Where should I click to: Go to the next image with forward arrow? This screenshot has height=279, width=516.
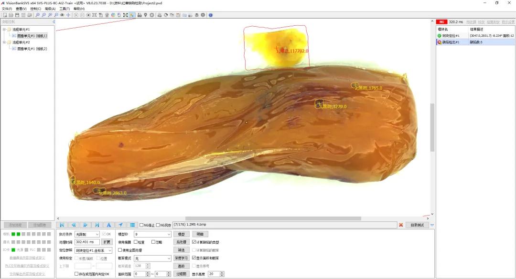coord(85,225)
